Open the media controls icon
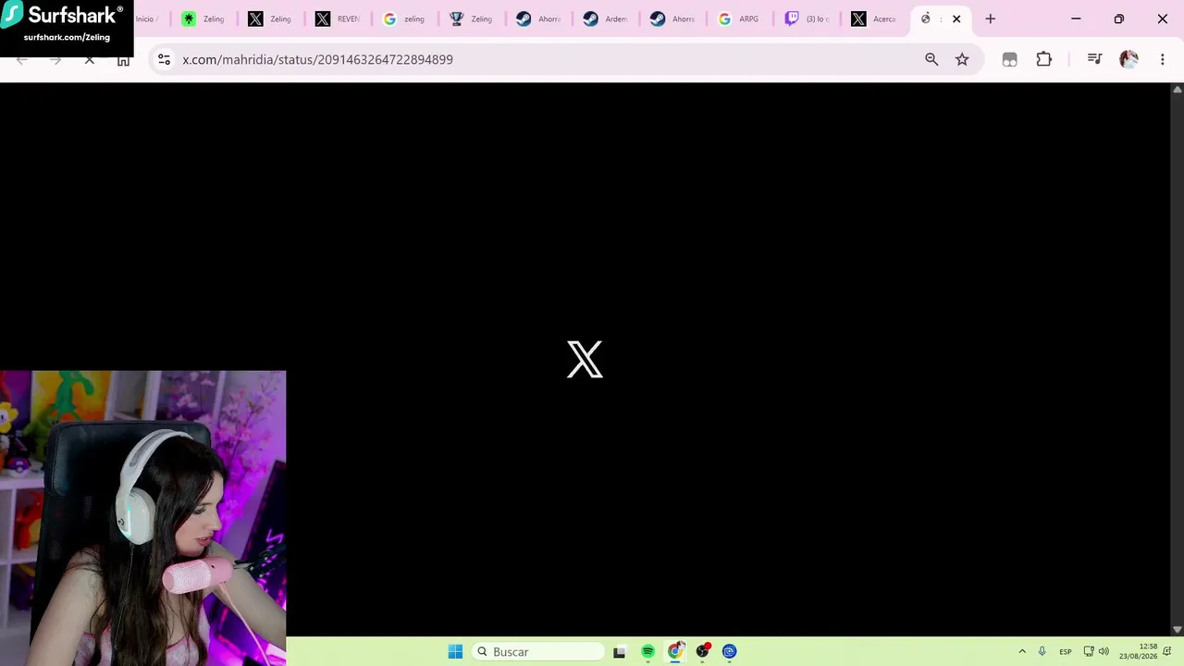The image size is (1184, 666). 1094,59
